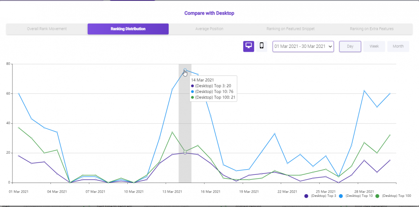
Task: Open Ranking on Featured Snippet tab
Action: (x=290, y=29)
